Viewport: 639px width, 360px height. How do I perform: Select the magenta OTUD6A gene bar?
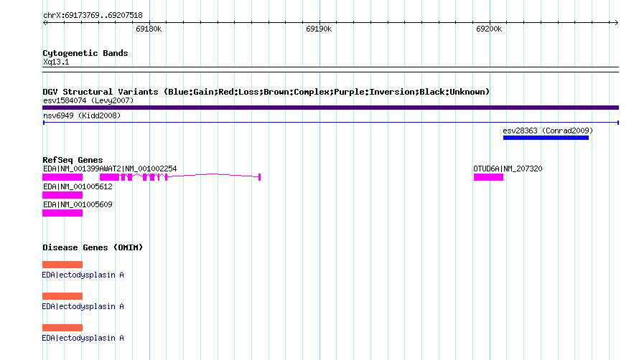pos(489,177)
